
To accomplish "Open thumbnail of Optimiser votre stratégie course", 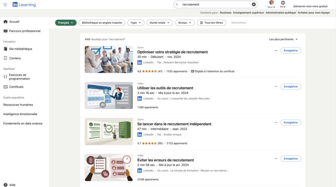I will [109, 59].
